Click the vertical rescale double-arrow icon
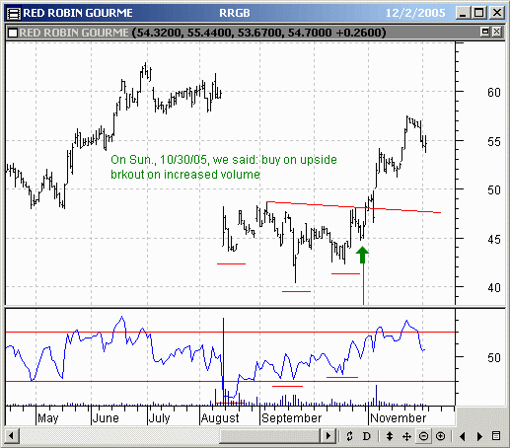The width and height of the screenshot is (510, 448). [x=390, y=436]
